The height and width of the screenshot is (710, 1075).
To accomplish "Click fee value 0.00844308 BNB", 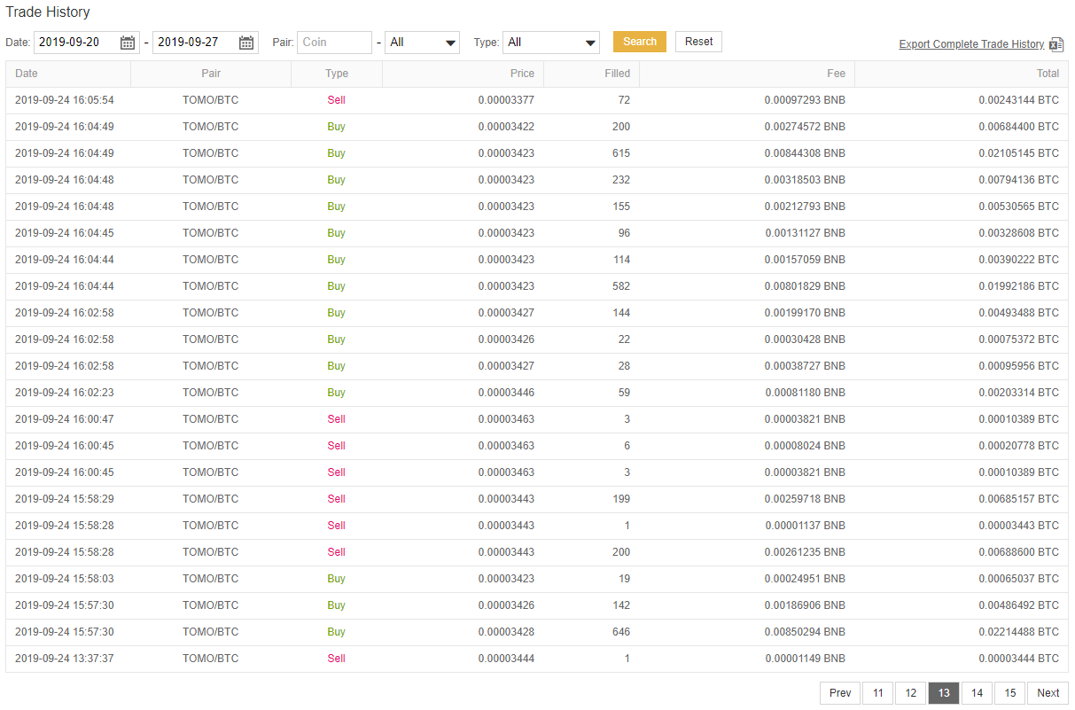I will pos(805,153).
